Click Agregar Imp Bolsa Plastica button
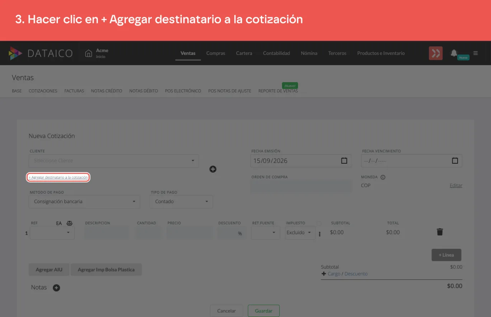 (106, 269)
